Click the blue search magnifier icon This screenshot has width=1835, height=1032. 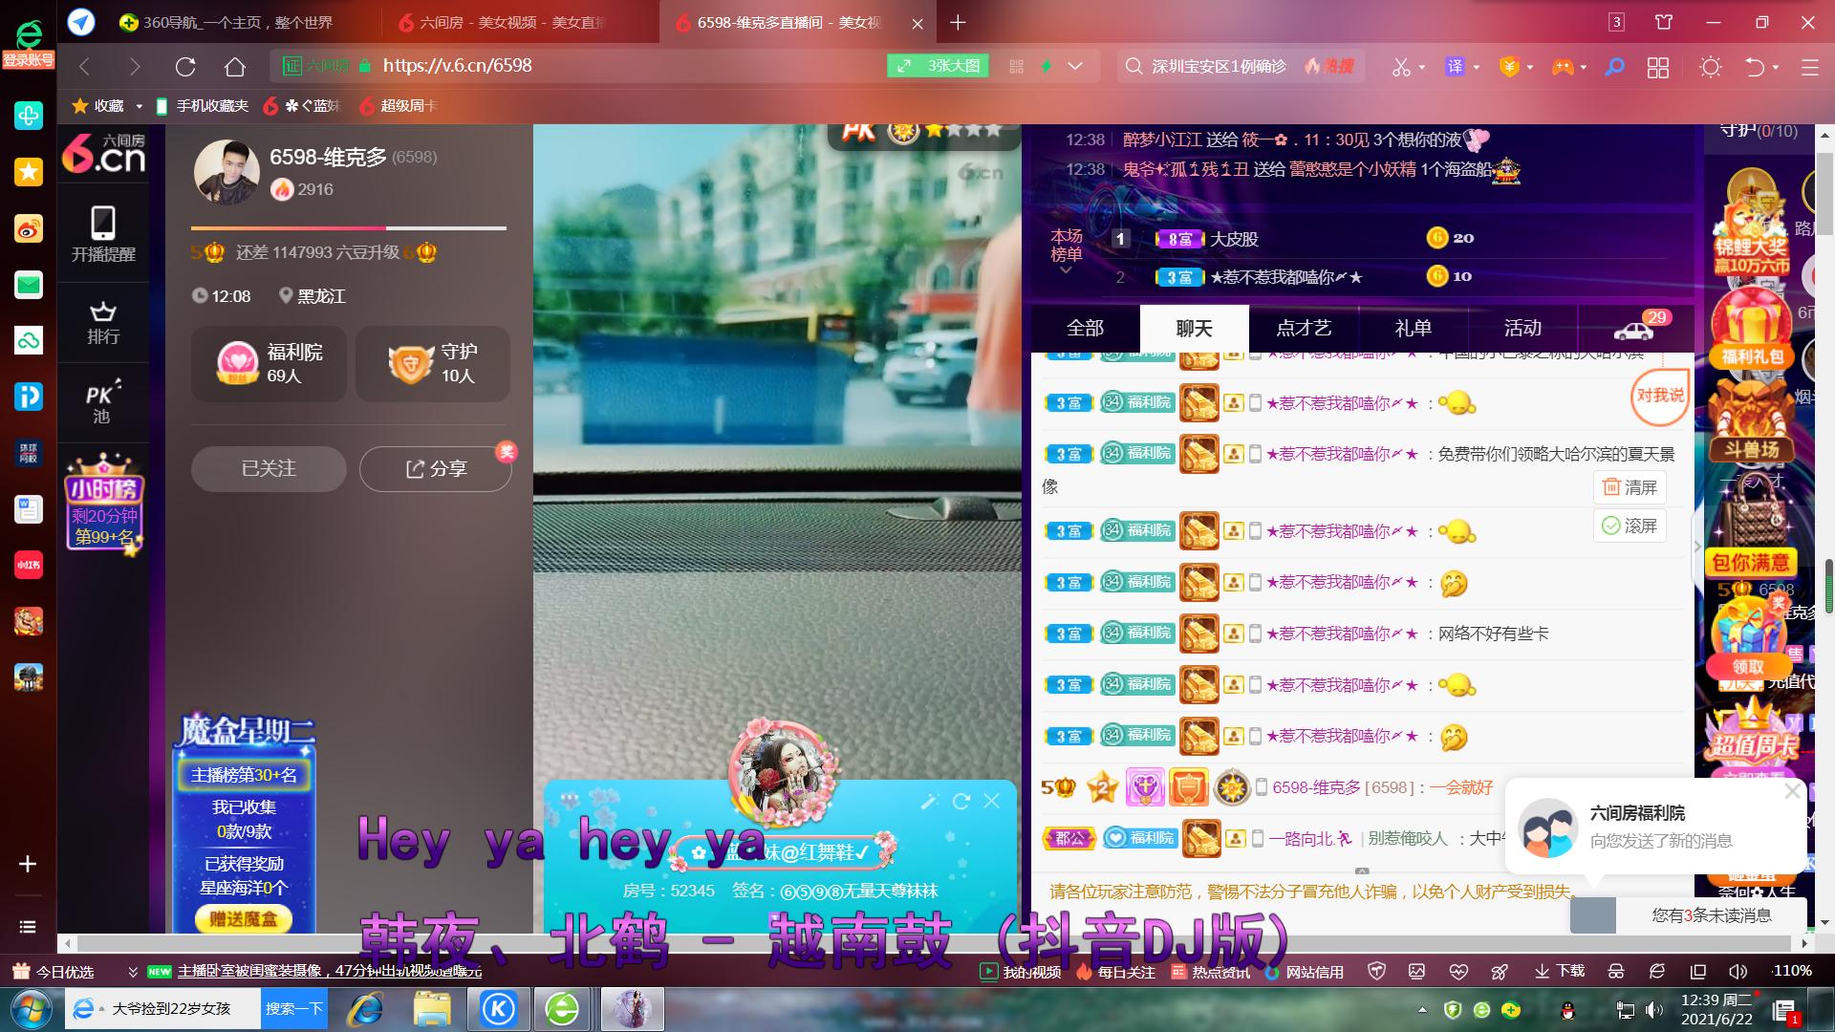[1614, 66]
